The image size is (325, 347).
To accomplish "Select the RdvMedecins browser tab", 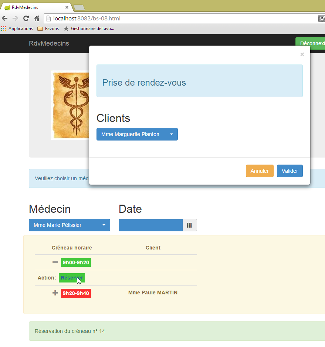I will coord(35,7).
